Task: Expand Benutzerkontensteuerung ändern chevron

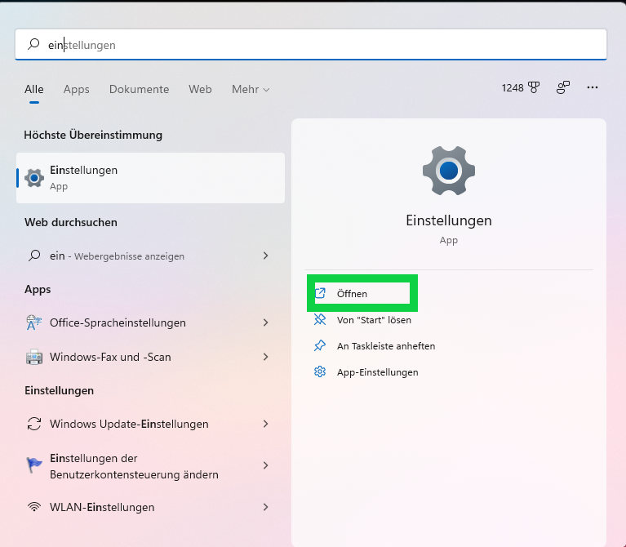Action: pos(266,465)
